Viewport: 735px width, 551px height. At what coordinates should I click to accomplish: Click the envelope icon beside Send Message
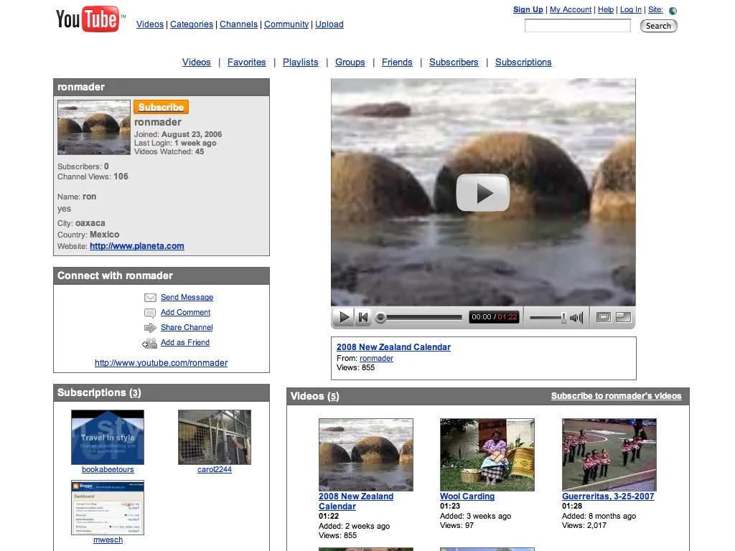(150, 298)
